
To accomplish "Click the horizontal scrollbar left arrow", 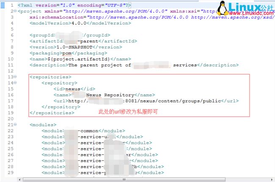I will pyautogui.click(x=19, y=179).
